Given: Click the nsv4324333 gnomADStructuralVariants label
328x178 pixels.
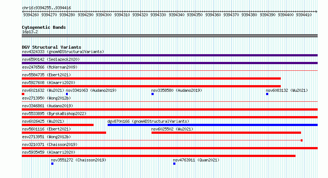Looking at the screenshot, I should 63,52.
